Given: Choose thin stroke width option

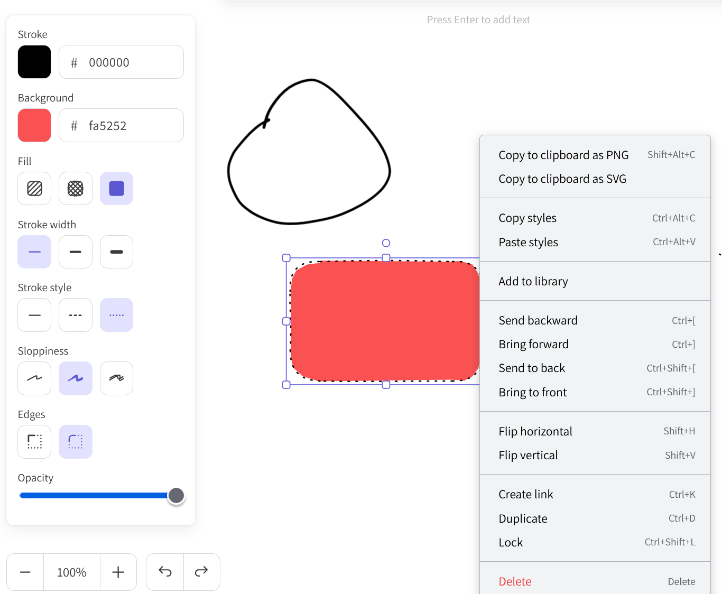Looking at the screenshot, I should tap(34, 252).
